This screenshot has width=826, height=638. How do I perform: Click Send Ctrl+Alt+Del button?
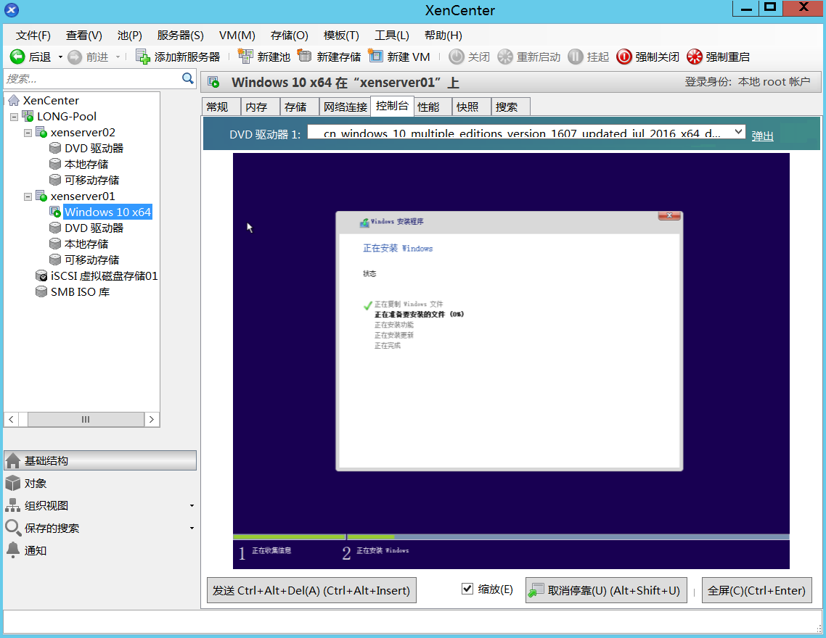pos(311,590)
